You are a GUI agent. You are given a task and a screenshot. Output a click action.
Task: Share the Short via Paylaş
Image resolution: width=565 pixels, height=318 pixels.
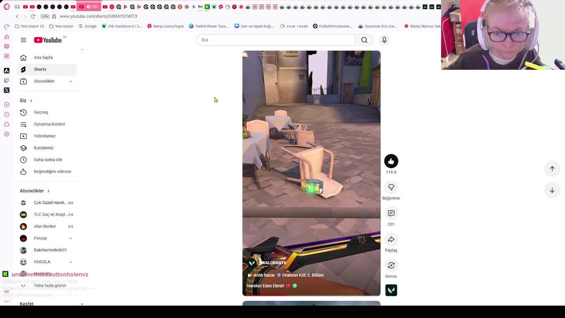pos(391,239)
